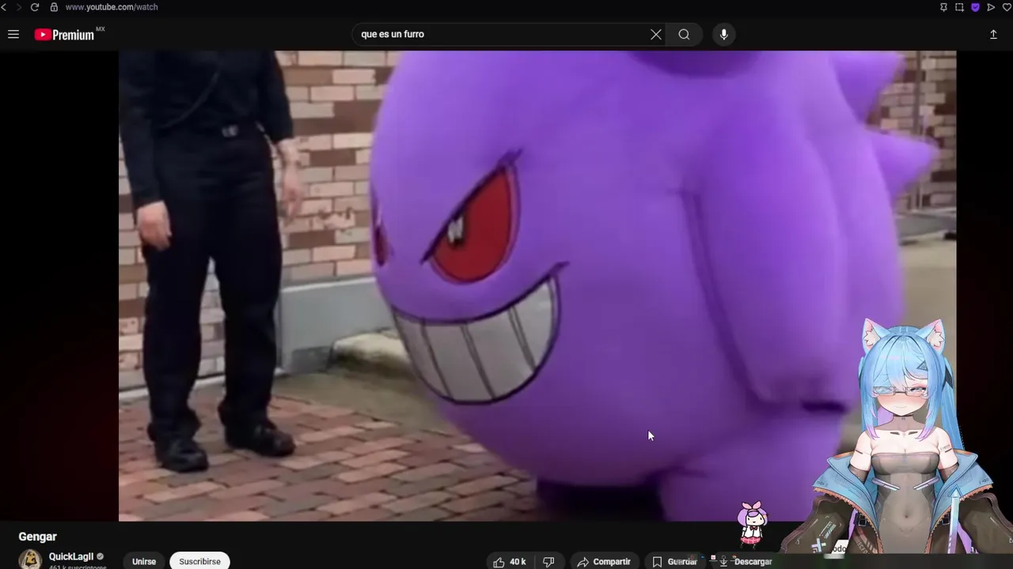Screen dimensions: 1013x569
Task: Open the send/flow arrow icon in browser toolbar
Action: coord(991,7)
